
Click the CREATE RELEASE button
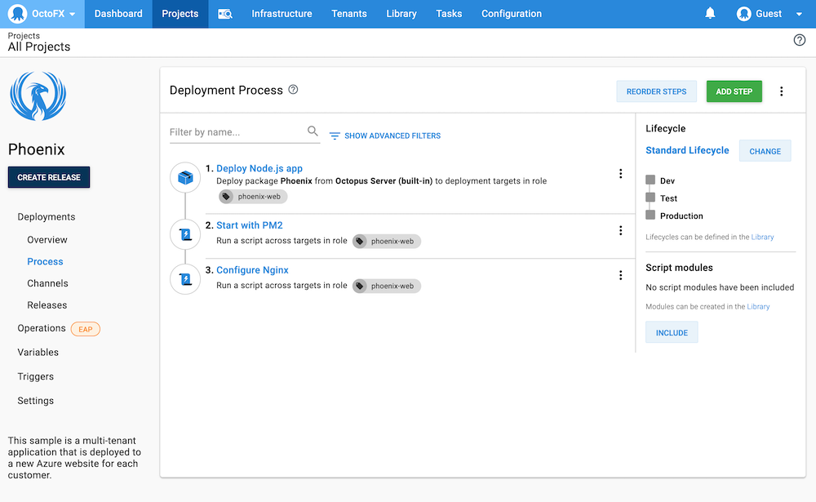(x=49, y=177)
